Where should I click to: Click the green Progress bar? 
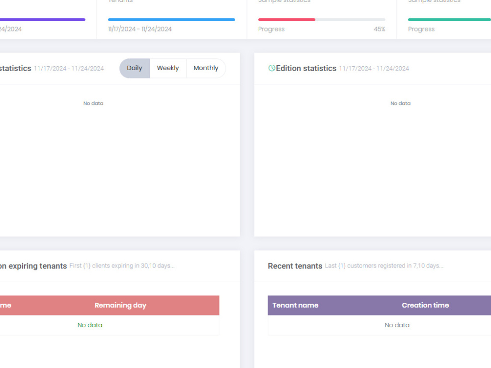pyautogui.click(x=449, y=20)
